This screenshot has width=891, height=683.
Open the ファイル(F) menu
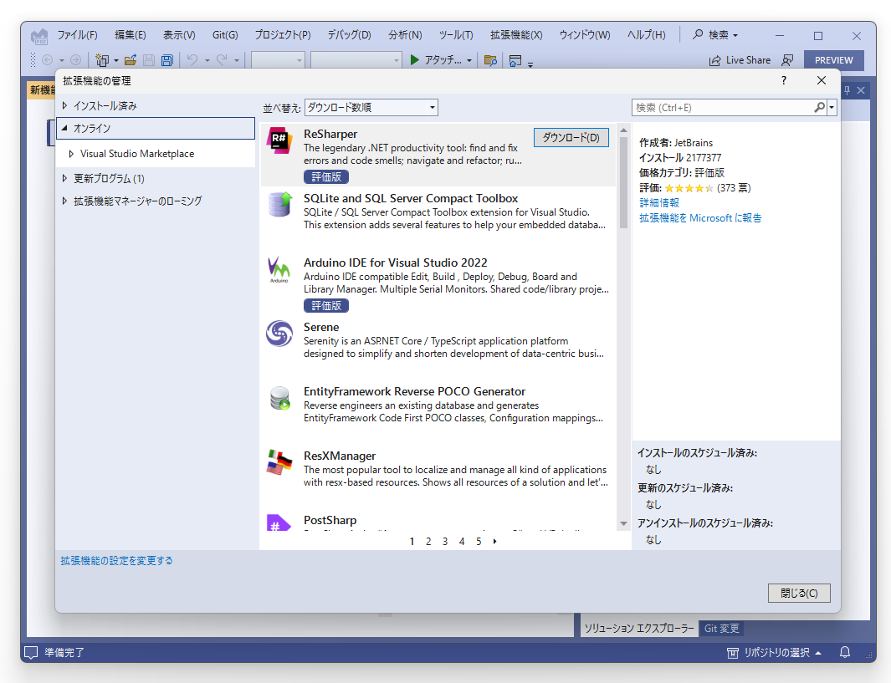77,35
